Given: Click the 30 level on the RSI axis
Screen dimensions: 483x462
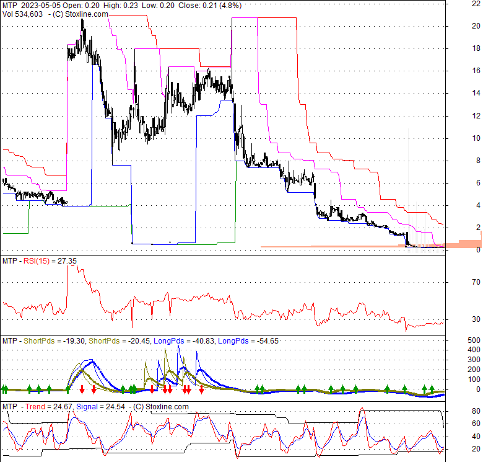Looking at the screenshot, I should click(476, 319).
